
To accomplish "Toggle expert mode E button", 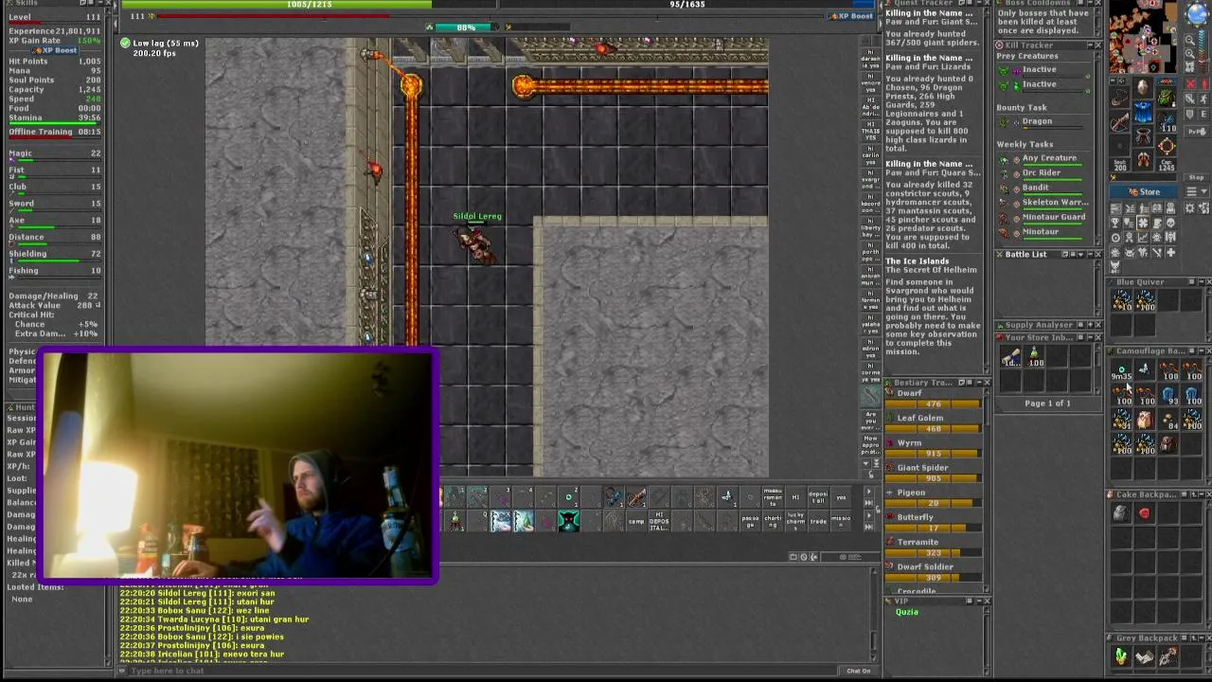I will coord(1203,114).
